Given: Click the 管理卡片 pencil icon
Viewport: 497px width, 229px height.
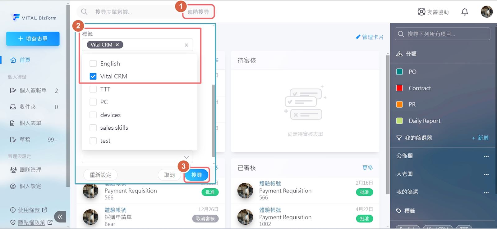Looking at the screenshot, I should coord(358,37).
